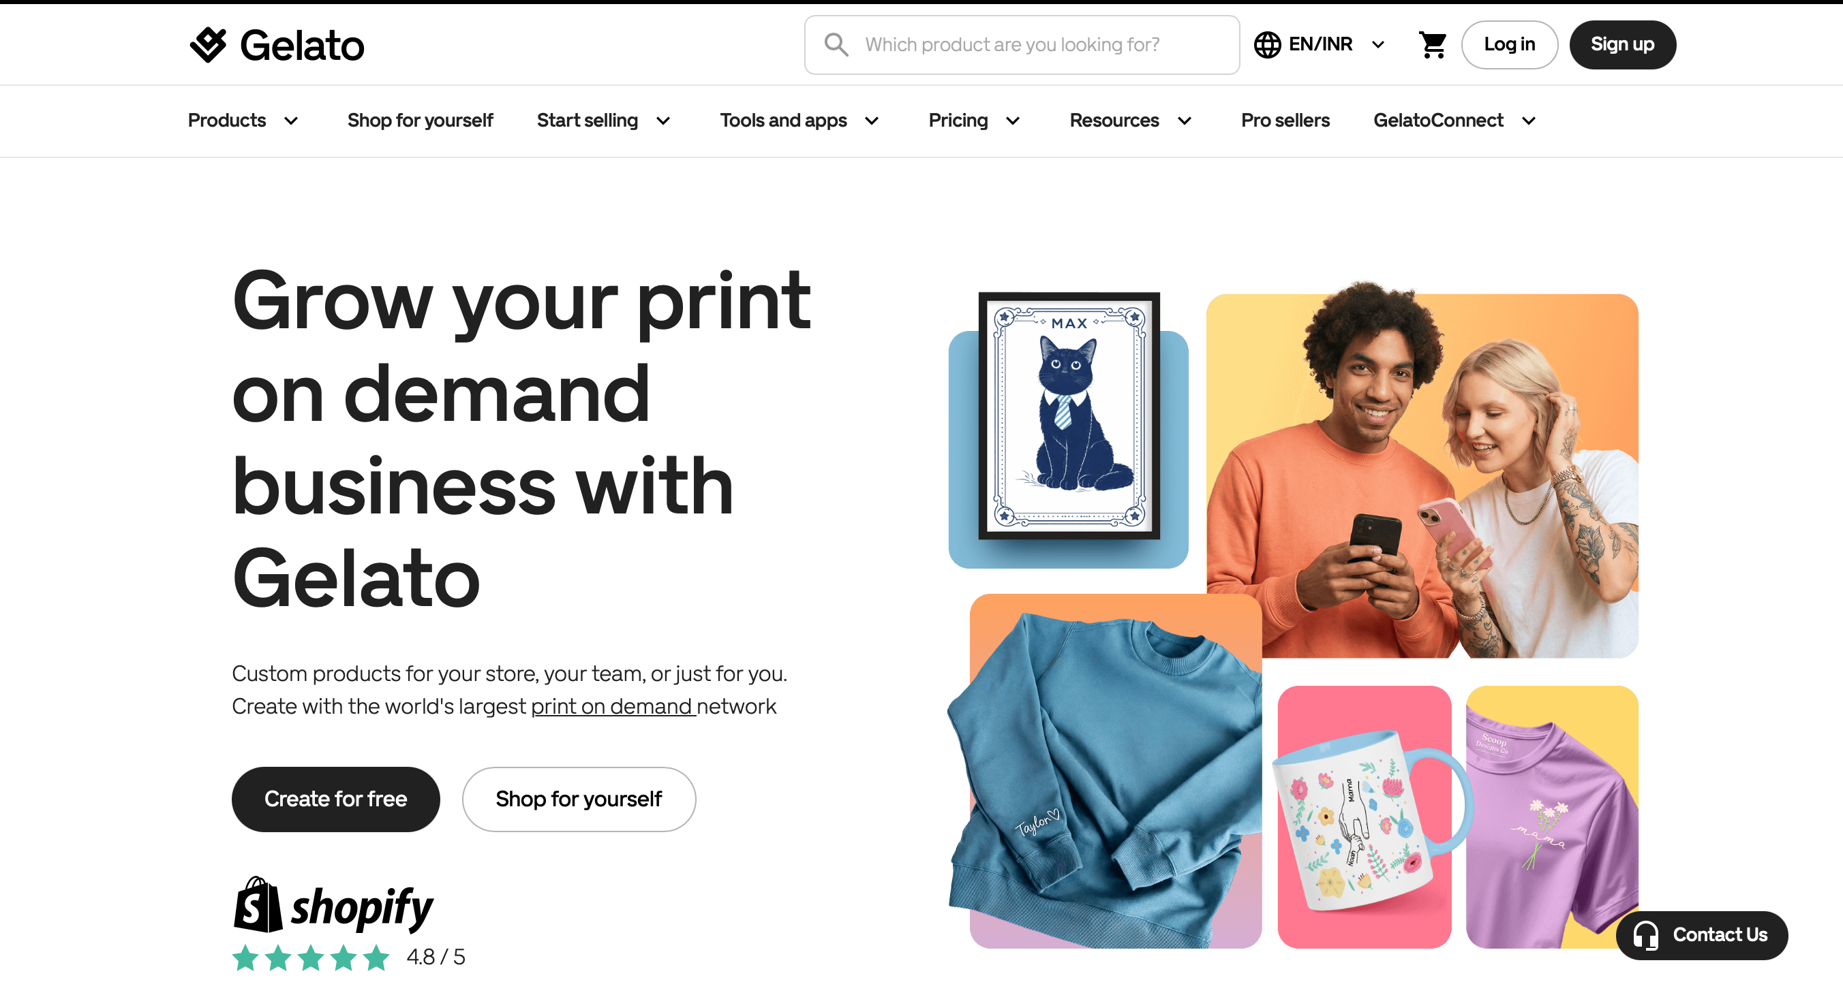Expand the Products menu chevron
1843x982 pixels.
291,121
